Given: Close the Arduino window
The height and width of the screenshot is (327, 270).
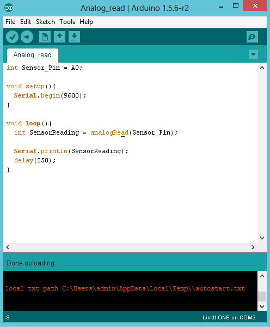Looking at the screenshot, I should (x=255, y=5).
